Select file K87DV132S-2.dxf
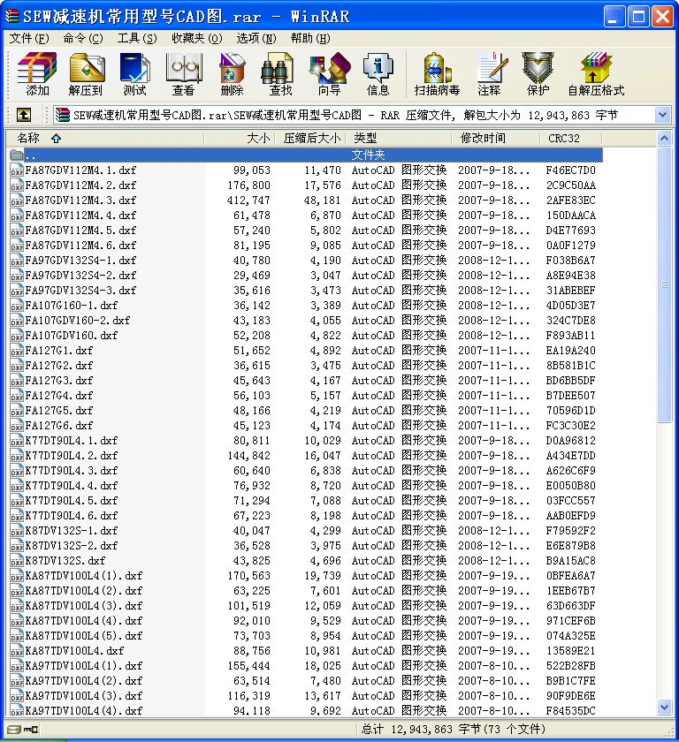 pos(71,546)
